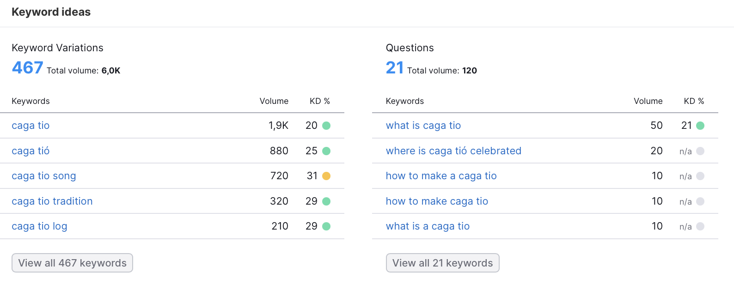Open 'where is caga tió celebrated' question

pyautogui.click(x=453, y=151)
